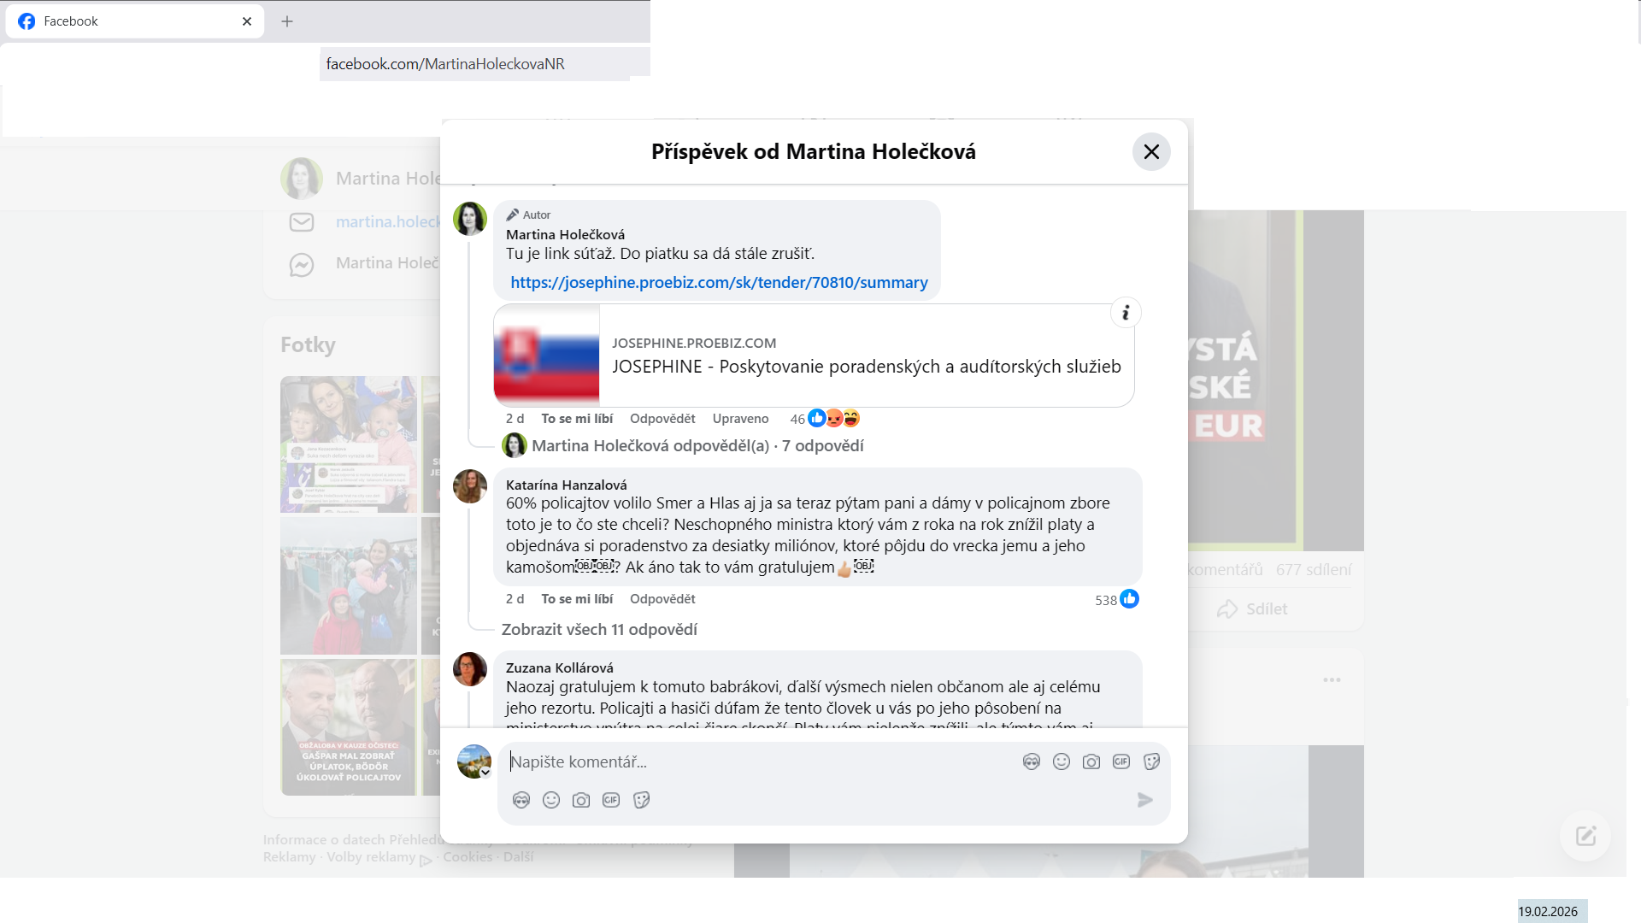Open the reaction icons next to 46
This screenshot has width=1641, height=923.
[x=833, y=419]
